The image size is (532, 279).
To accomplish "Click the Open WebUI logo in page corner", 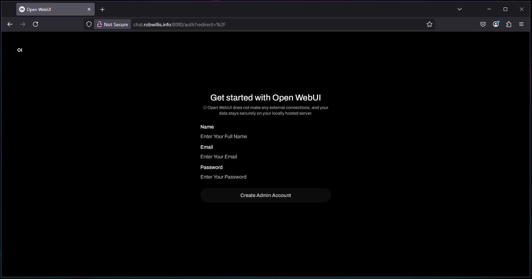I will (x=20, y=50).
